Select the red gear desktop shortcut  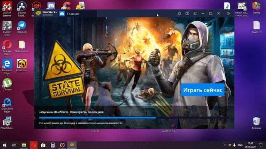coord(36,6)
